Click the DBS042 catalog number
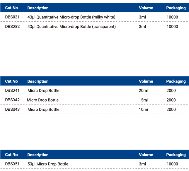This screenshot has width=189, height=171. click(12, 100)
